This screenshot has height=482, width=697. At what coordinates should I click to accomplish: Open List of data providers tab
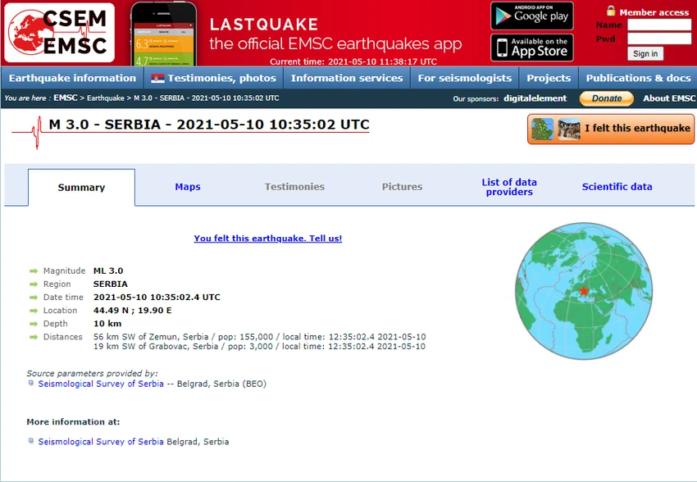pyautogui.click(x=509, y=187)
